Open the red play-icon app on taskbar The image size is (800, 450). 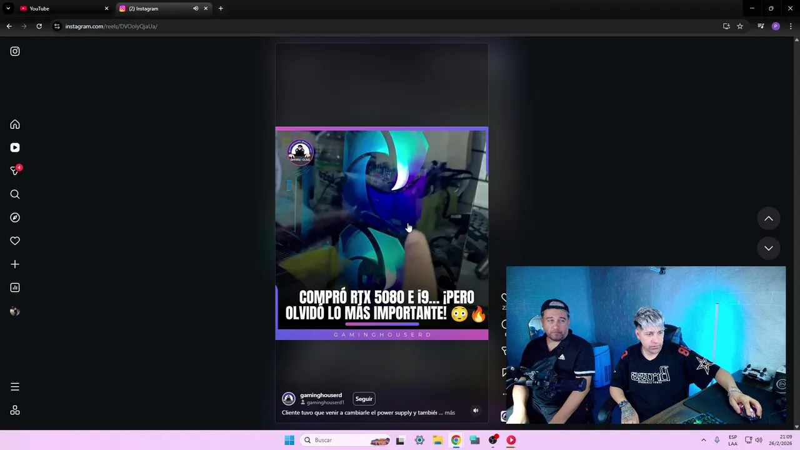point(511,440)
